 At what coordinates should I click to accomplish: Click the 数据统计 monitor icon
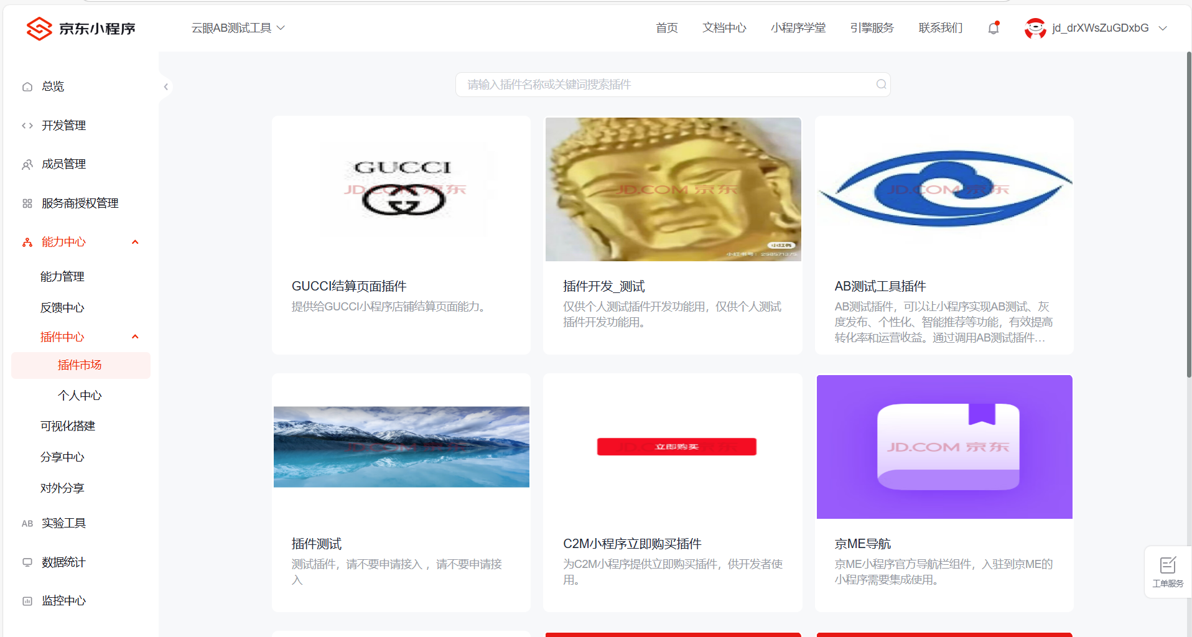(x=27, y=562)
